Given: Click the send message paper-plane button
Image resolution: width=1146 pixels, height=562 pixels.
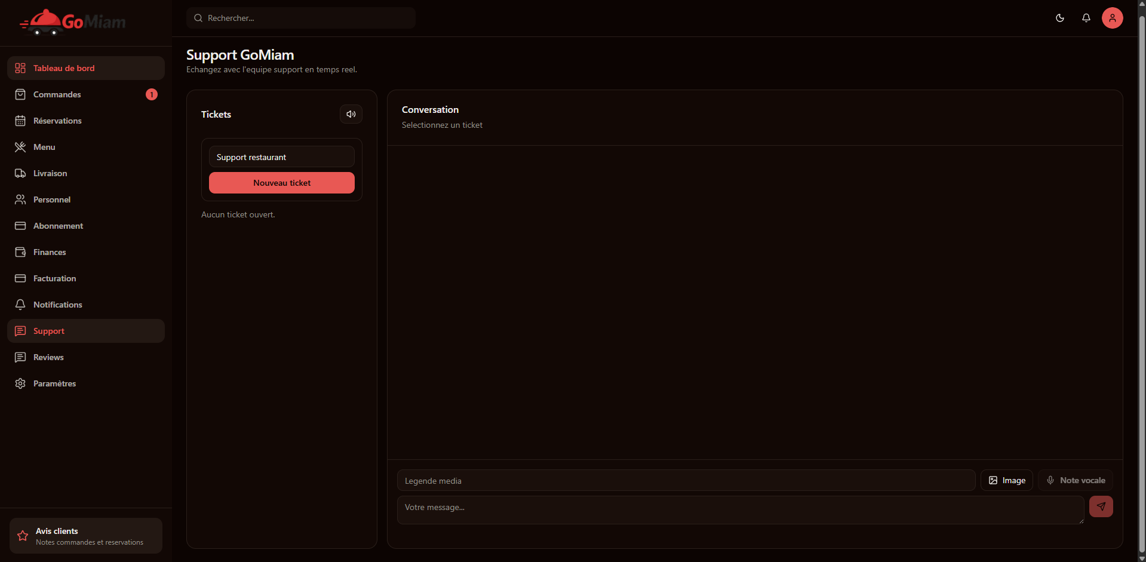Looking at the screenshot, I should (x=1101, y=506).
